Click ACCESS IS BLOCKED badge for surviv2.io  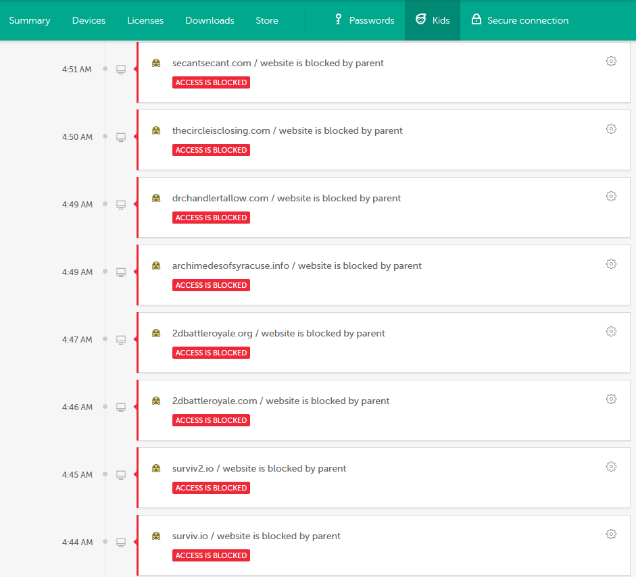(211, 488)
